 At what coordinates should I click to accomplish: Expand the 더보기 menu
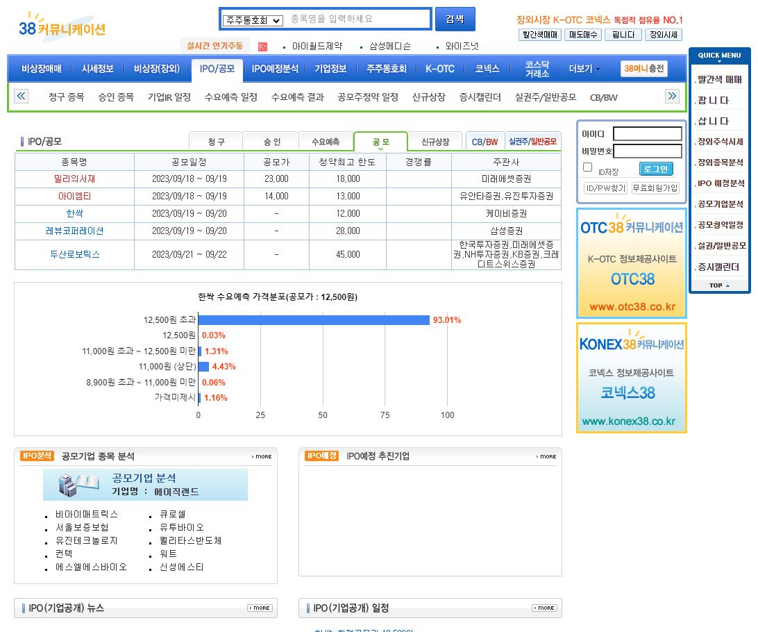coord(584,69)
